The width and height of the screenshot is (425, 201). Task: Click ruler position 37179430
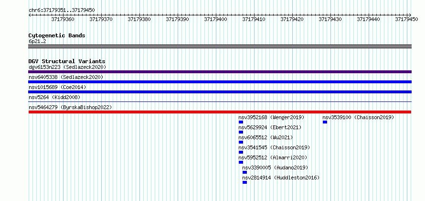point(330,19)
